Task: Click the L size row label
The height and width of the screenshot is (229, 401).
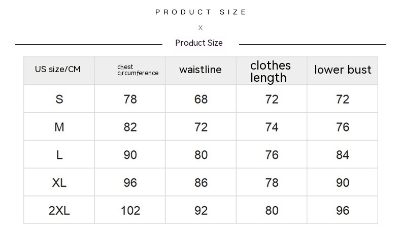Action: pyautogui.click(x=59, y=155)
